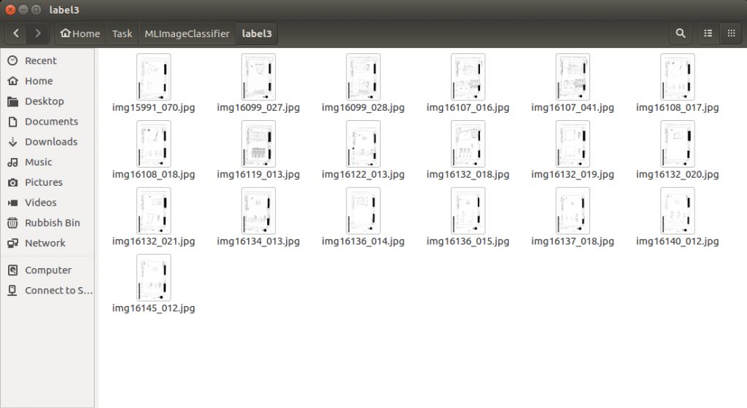Viewport: 747px width, 408px height.
Task: Select thumbnail of img16099_027.jpg
Action: pyautogui.click(x=258, y=76)
